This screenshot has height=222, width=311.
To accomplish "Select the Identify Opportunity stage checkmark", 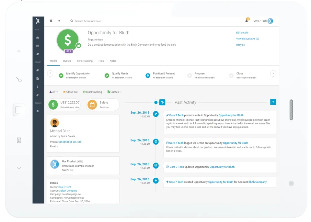I will tap(61, 75).
